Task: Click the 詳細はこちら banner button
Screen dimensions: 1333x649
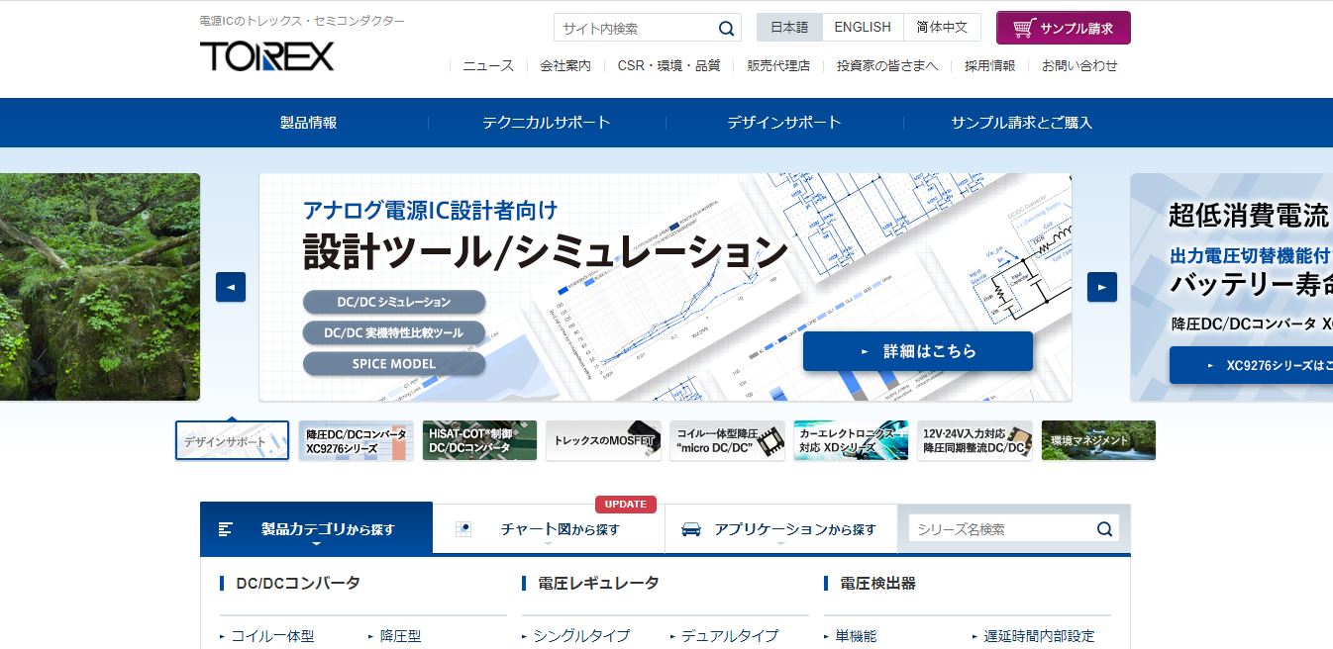Action: click(918, 351)
